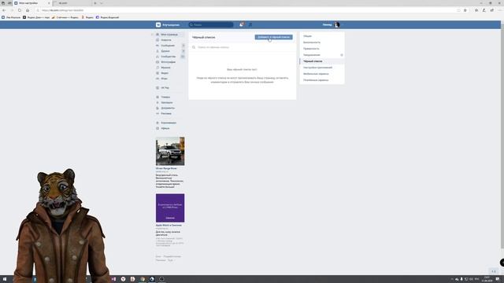Open 'Музыка' icon in left menu
This screenshot has width=504, height=283.
[157, 68]
